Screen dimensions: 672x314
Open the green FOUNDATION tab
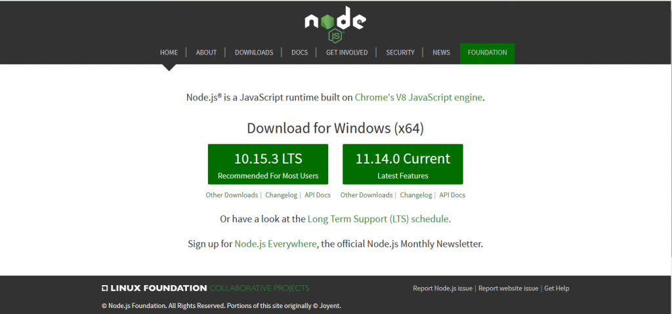coord(488,53)
